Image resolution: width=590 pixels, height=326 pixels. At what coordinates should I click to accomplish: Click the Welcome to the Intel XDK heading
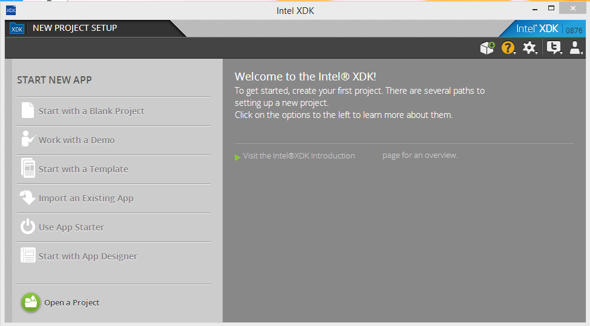306,76
